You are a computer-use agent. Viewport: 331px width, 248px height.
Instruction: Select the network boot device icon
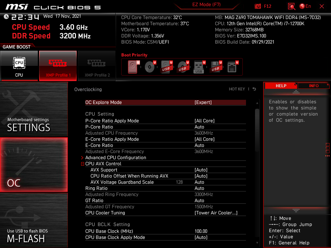click(233, 67)
